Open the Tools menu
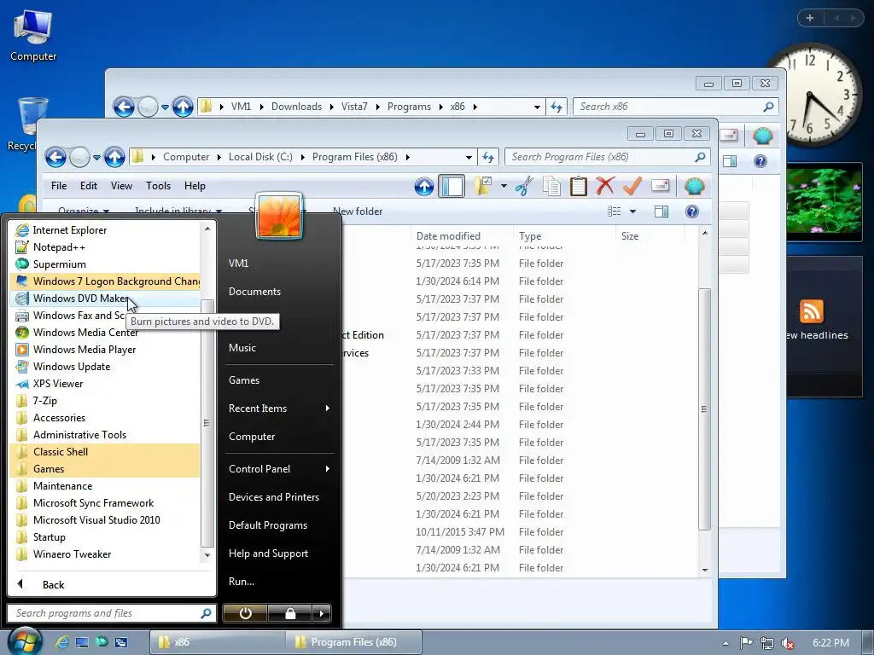874x655 pixels. coord(158,186)
